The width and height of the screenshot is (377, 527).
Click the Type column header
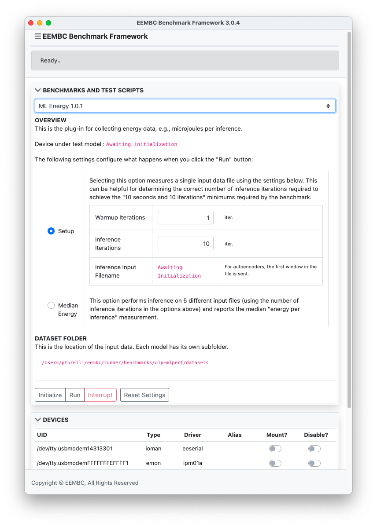[154, 435]
